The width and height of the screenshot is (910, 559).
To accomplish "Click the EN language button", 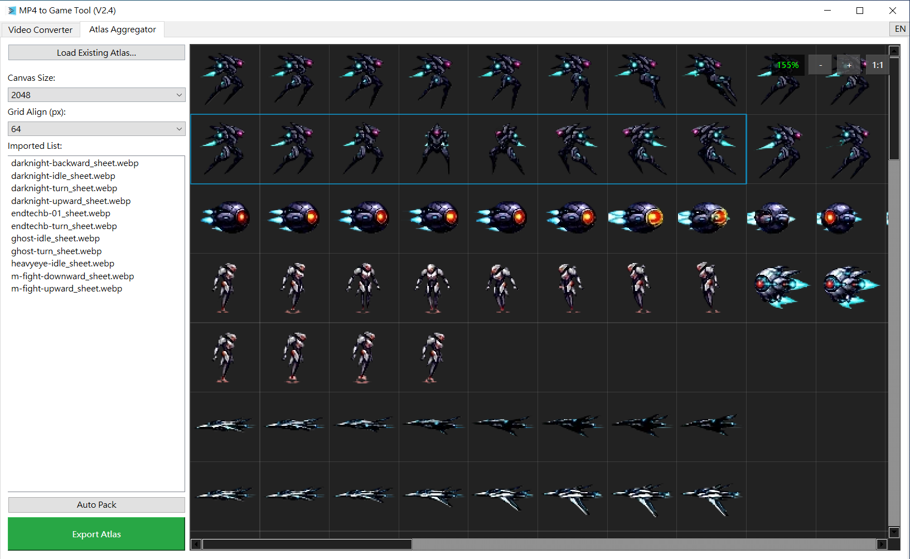I will (900, 29).
